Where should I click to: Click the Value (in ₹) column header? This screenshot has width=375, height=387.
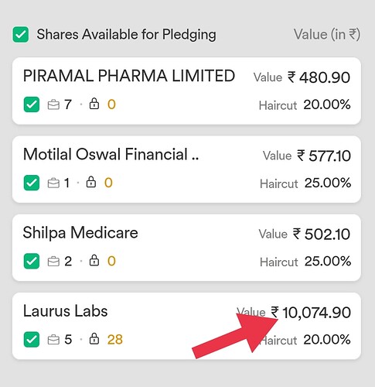click(x=327, y=34)
